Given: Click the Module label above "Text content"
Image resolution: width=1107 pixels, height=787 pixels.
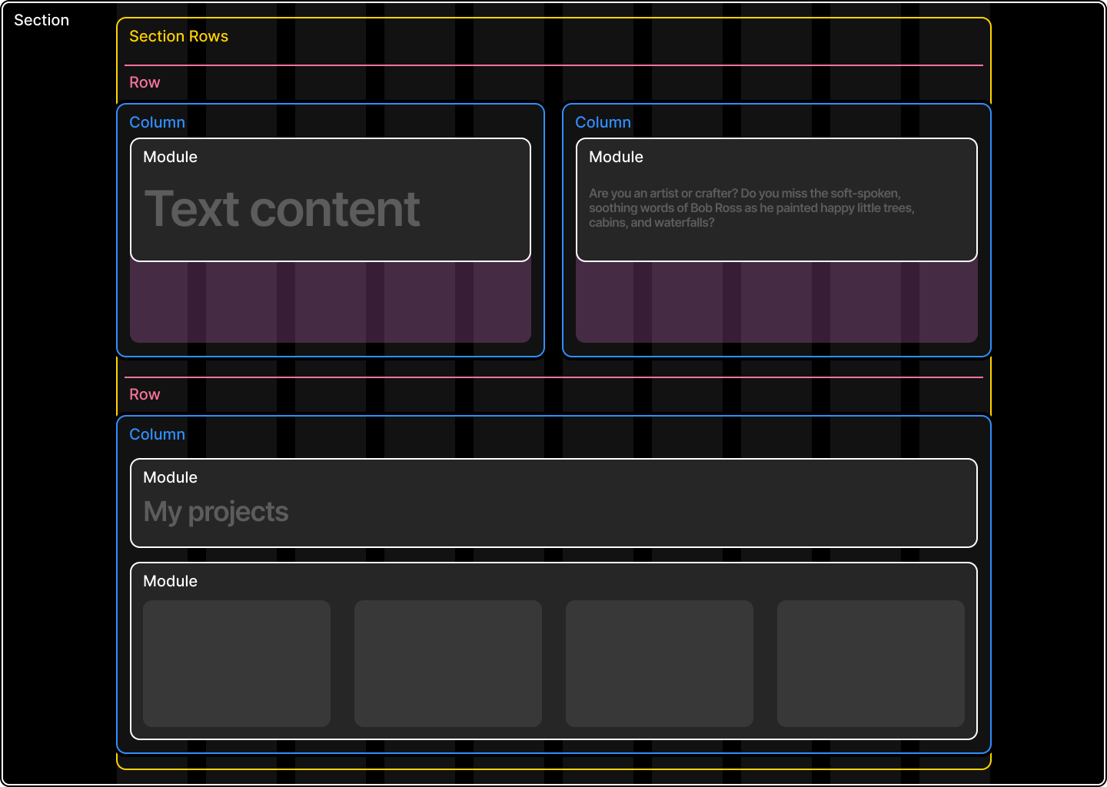Looking at the screenshot, I should (x=170, y=157).
